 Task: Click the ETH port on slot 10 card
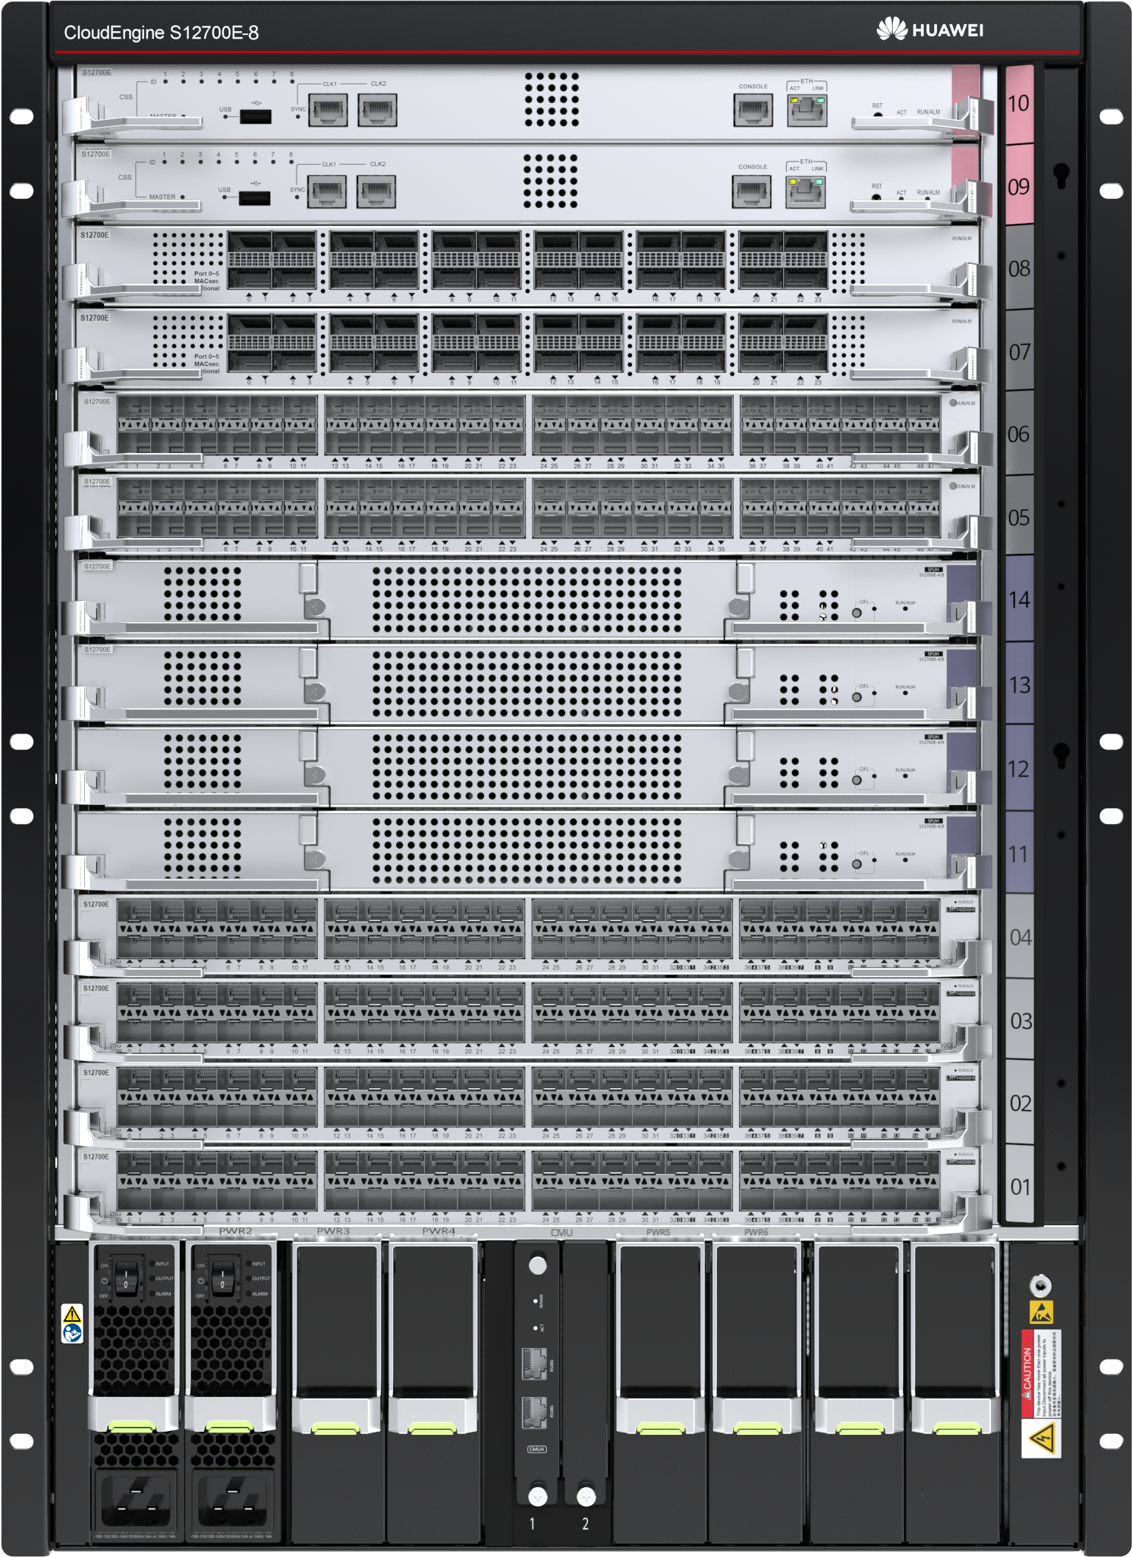pyautogui.click(x=807, y=110)
